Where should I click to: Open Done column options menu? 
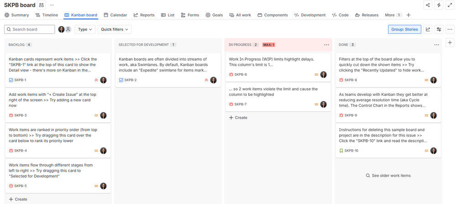436,45
